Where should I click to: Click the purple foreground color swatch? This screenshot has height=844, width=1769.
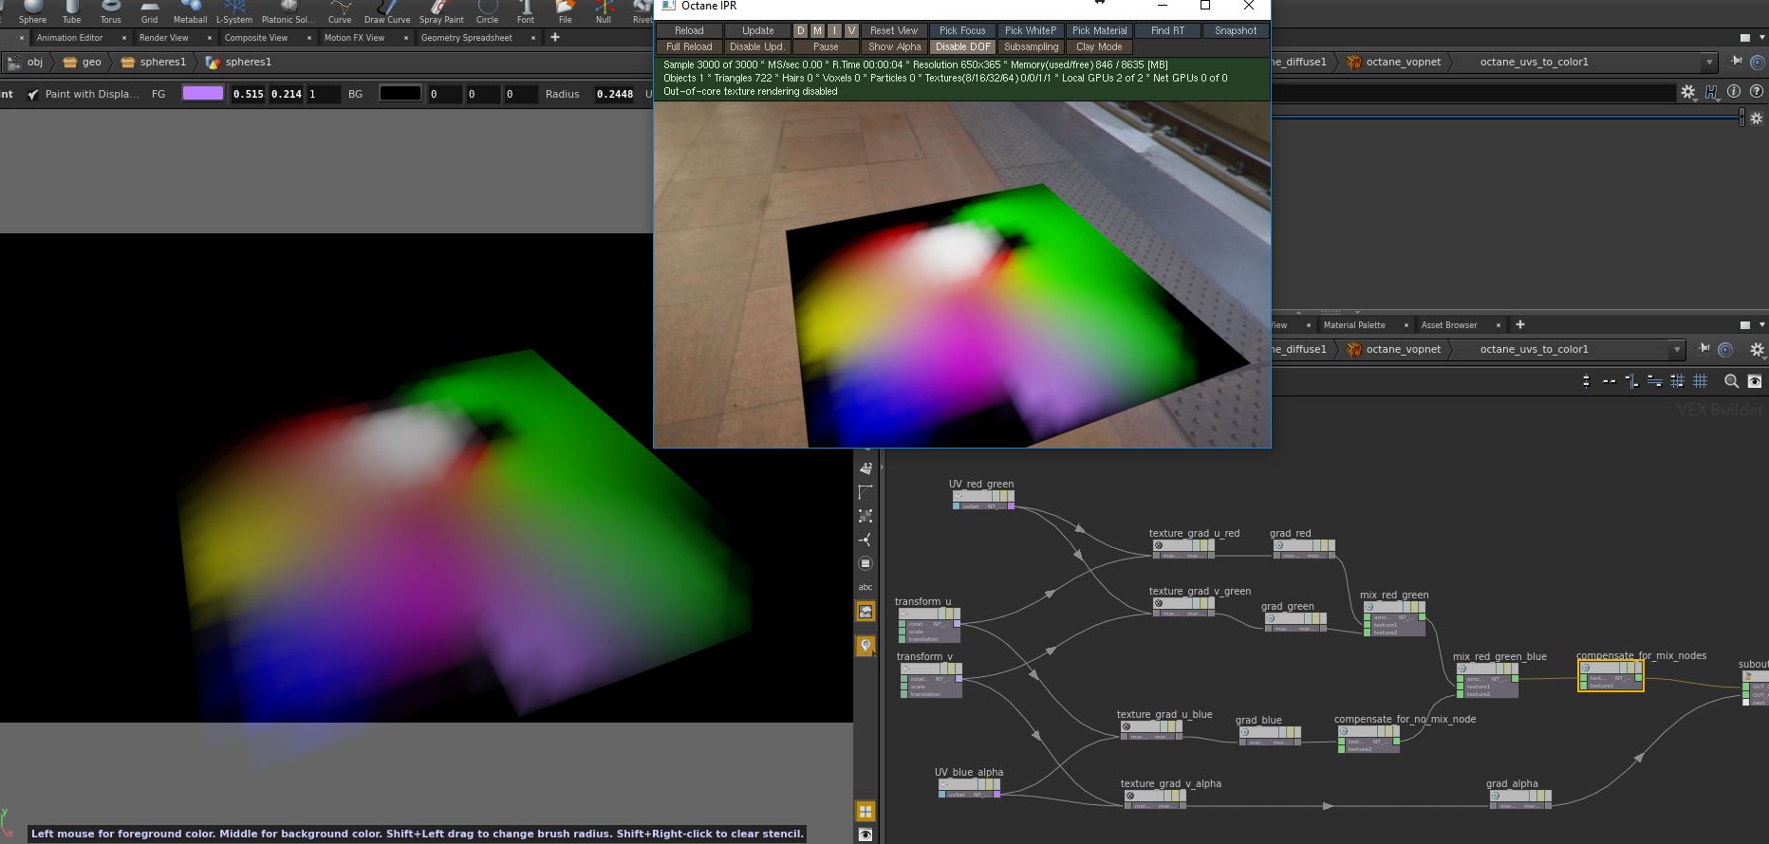[x=202, y=93]
